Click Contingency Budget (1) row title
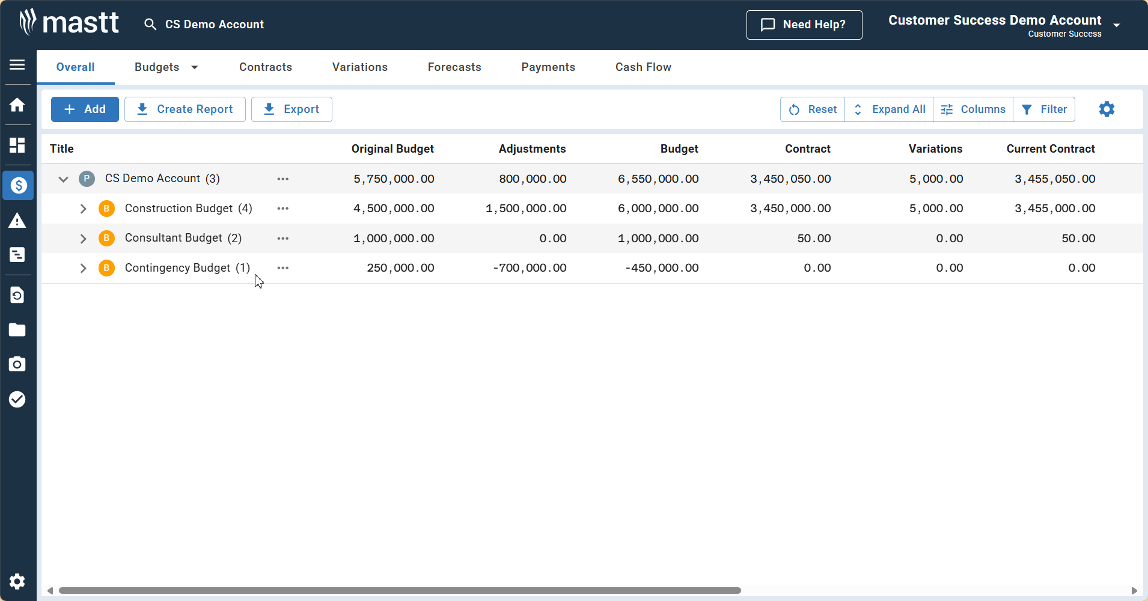Image resolution: width=1148 pixels, height=601 pixels. click(188, 268)
